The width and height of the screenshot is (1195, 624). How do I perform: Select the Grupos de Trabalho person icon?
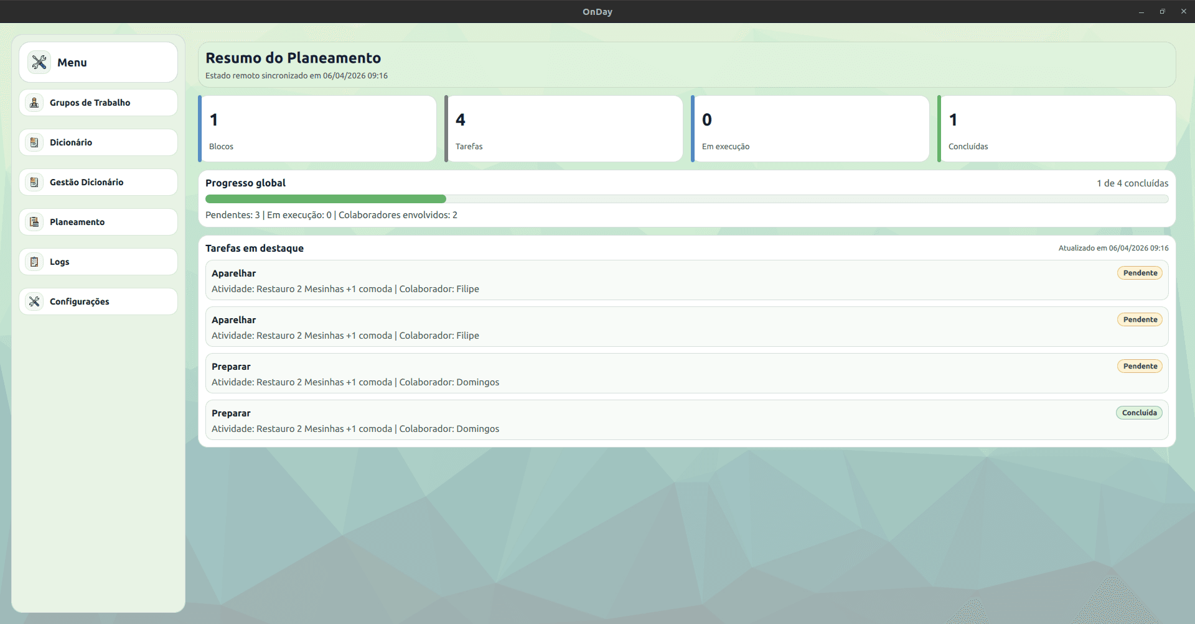pos(34,103)
